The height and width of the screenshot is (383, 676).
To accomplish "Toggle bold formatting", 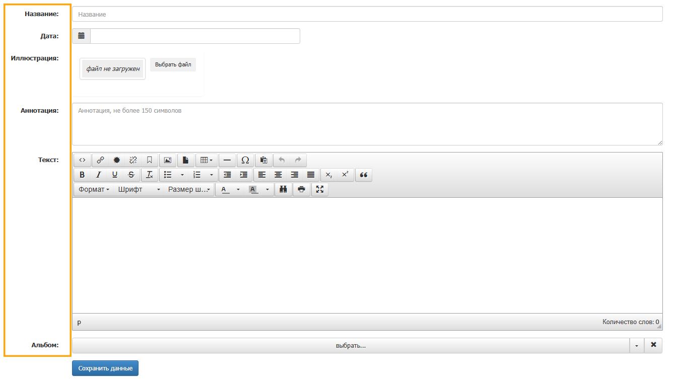I will tap(82, 175).
